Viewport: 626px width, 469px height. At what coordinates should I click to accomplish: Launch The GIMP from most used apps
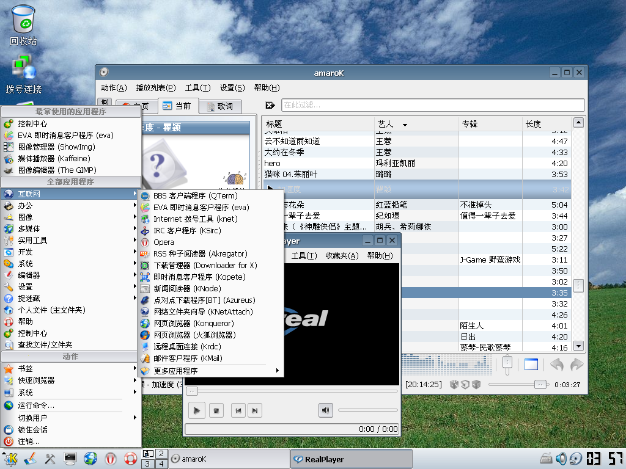pos(71,170)
